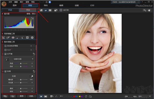
Task: Enable the CLUT checkbox
Action: pyautogui.click(x=5, y=50)
